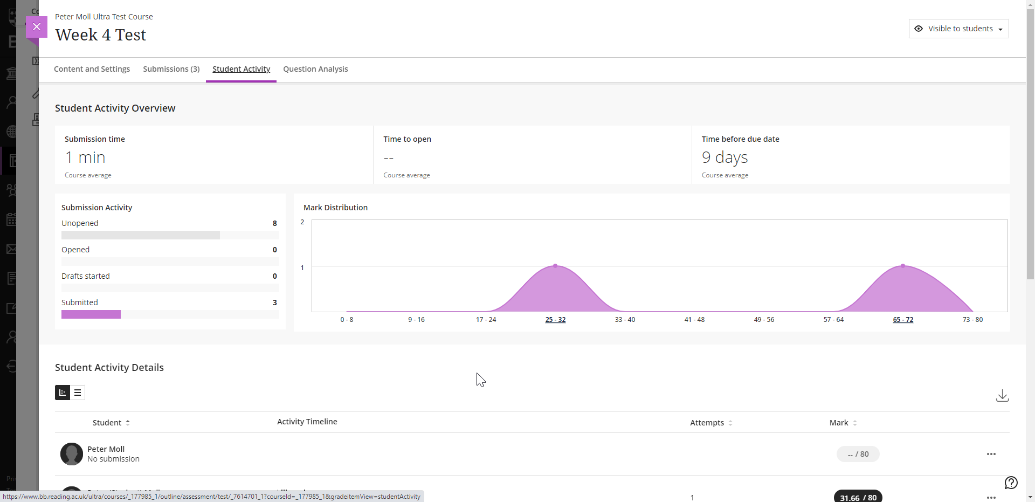
Task: Open the Submissions (3) tab
Action: (171, 69)
